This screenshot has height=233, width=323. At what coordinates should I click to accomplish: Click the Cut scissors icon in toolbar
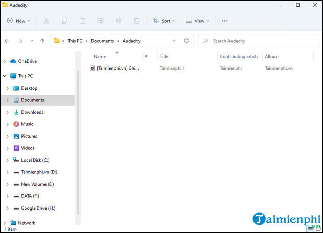point(47,21)
